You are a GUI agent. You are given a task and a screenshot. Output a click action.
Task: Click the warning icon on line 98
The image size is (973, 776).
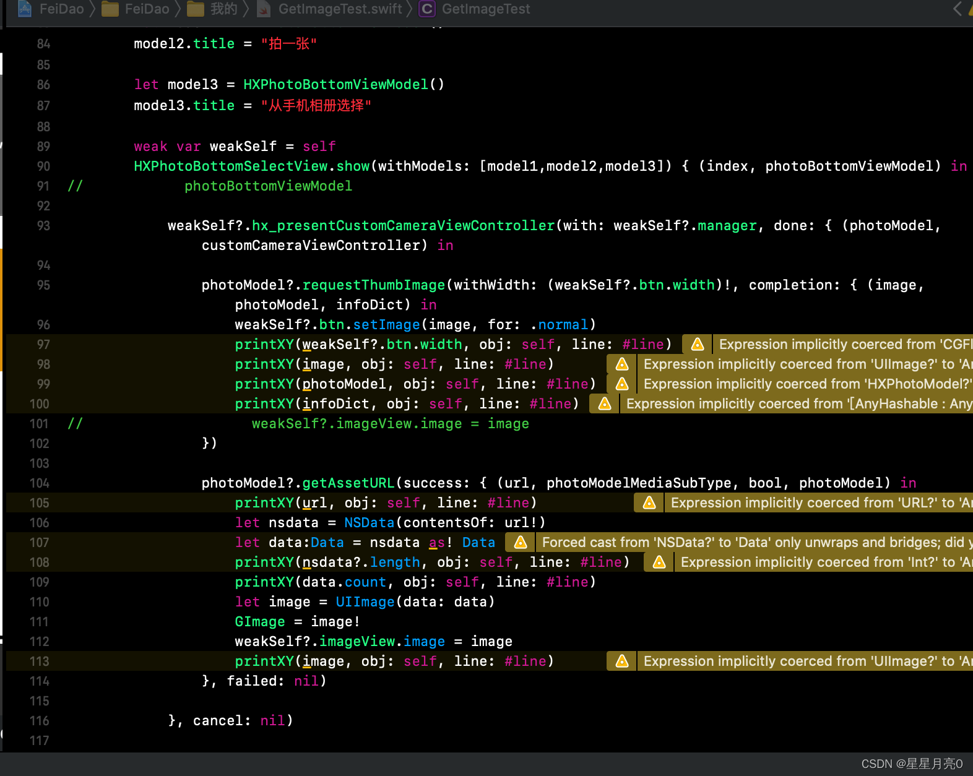click(x=622, y=364)
